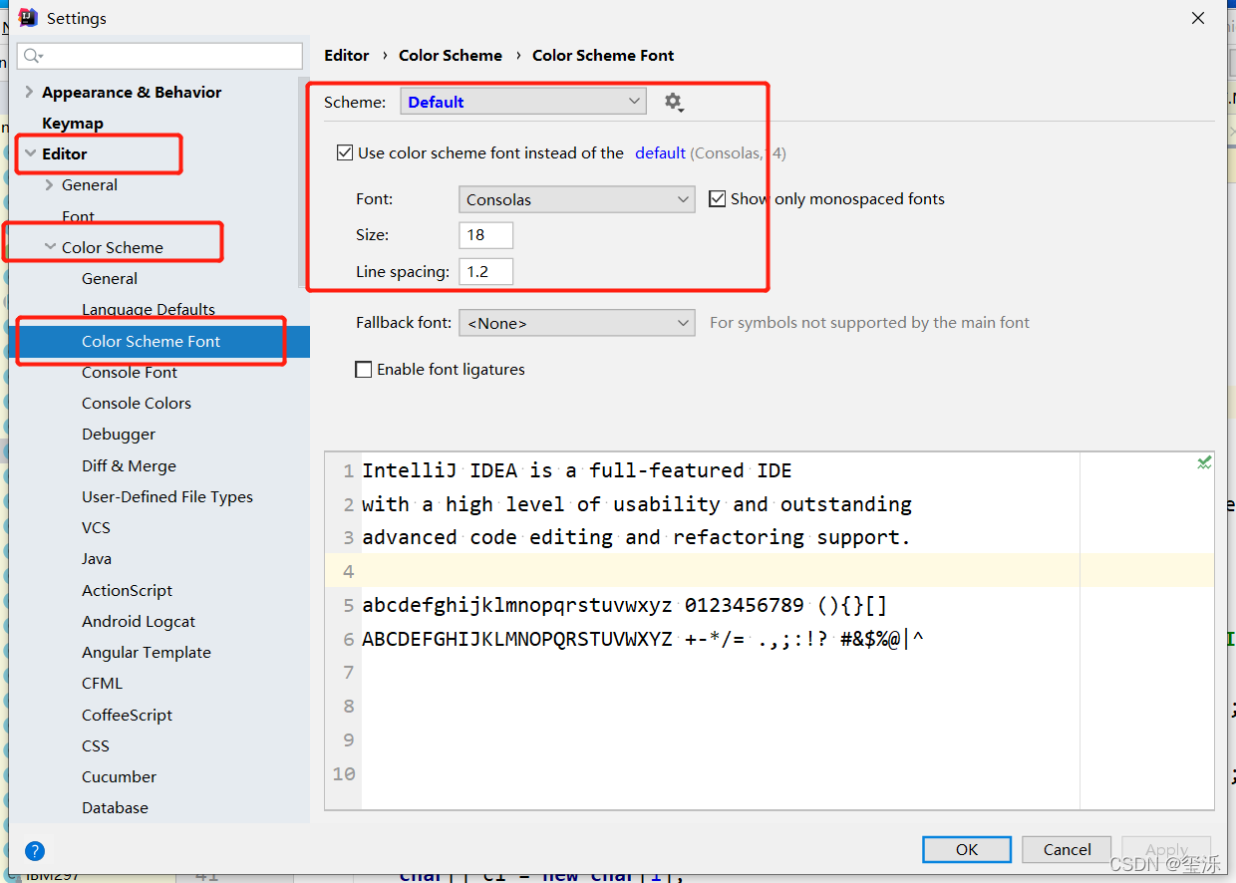Select Java color scheme item
The height and width of the screenshot is (883, 1236).
tap(97, 559)
